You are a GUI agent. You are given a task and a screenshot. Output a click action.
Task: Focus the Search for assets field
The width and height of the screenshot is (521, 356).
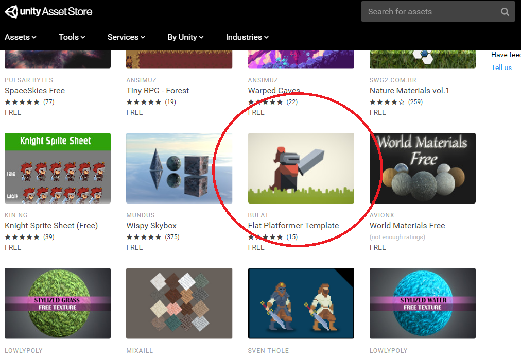pos(438,12)
